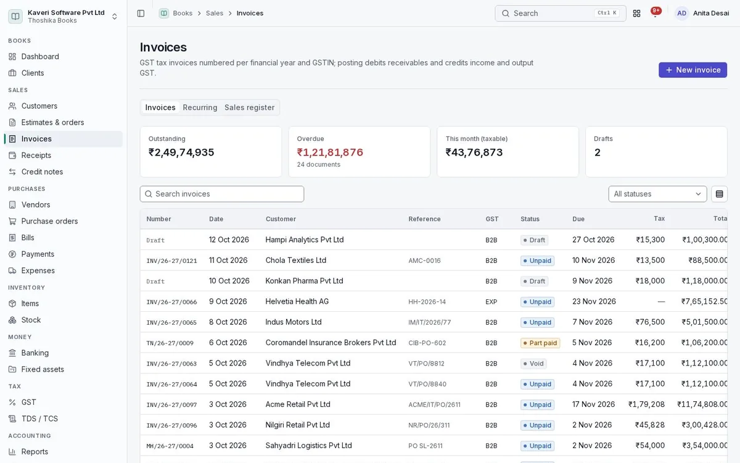Open the Expenses wallet icon
This screenshot has height=463, width=740.
tap(12, 270)
